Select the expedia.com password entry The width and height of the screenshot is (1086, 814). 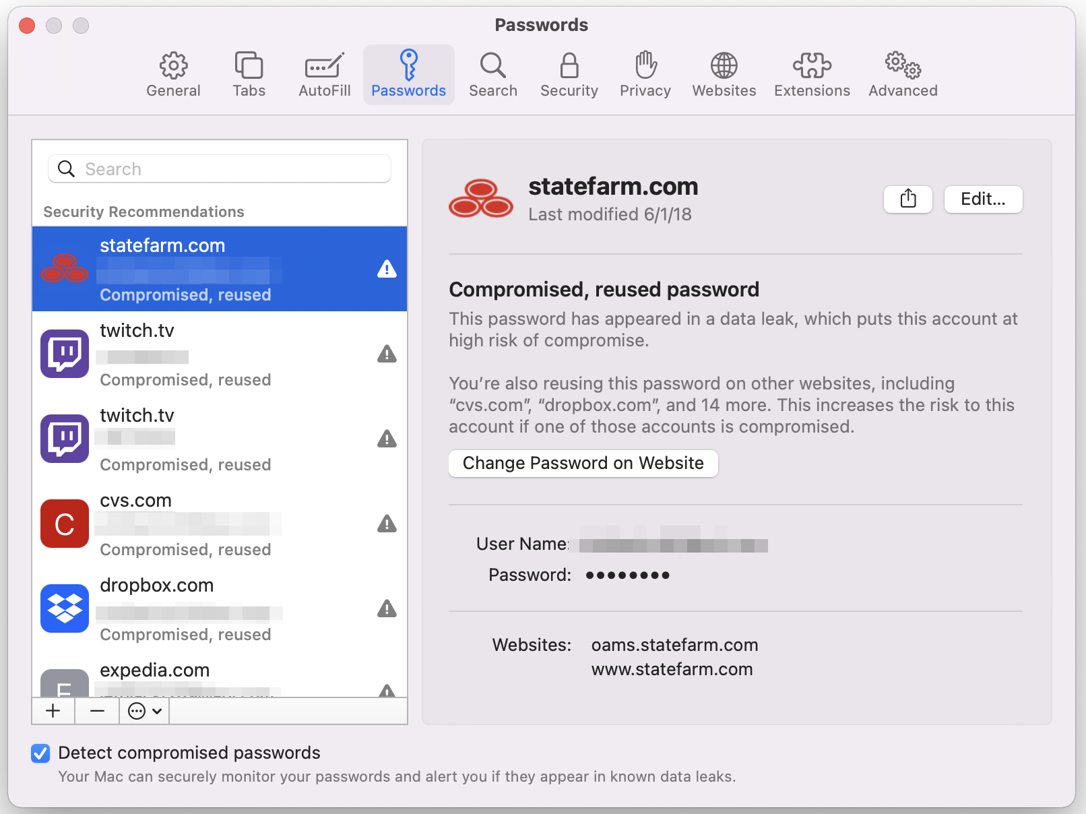point(220,675)
